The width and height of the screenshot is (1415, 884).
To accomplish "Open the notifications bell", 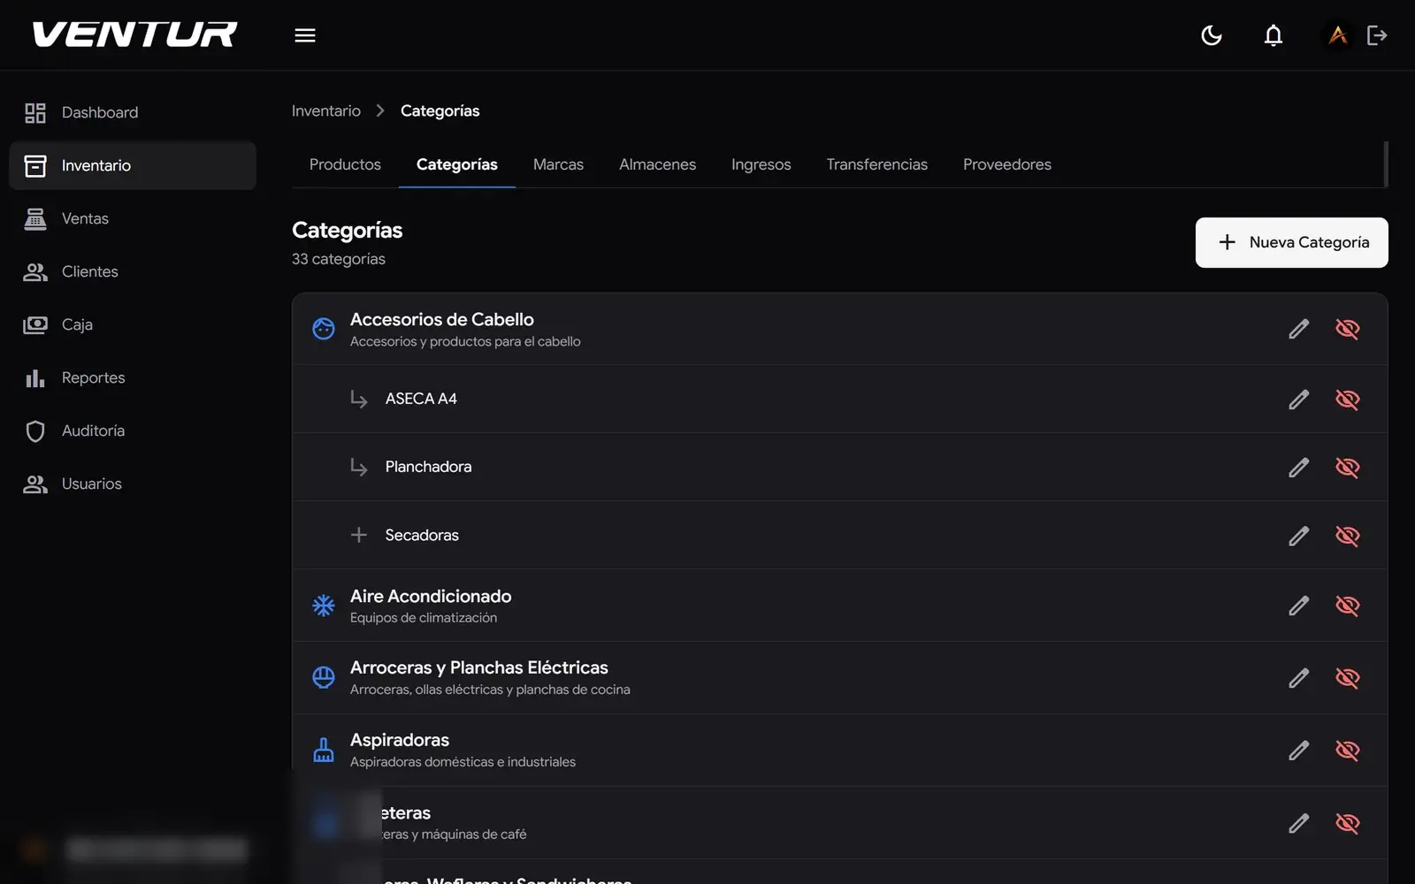I will pos(1273,35).
